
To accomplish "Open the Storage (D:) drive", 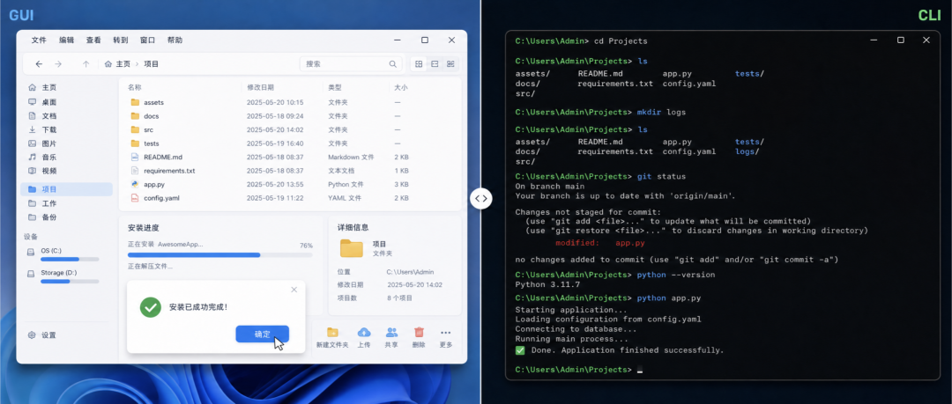I will (x=63, y=276).
